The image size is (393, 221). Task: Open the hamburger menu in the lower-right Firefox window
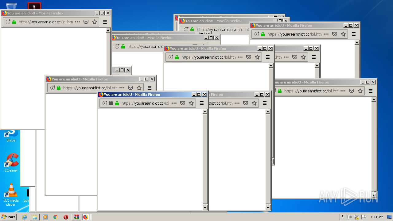click(x=371, y=91)
